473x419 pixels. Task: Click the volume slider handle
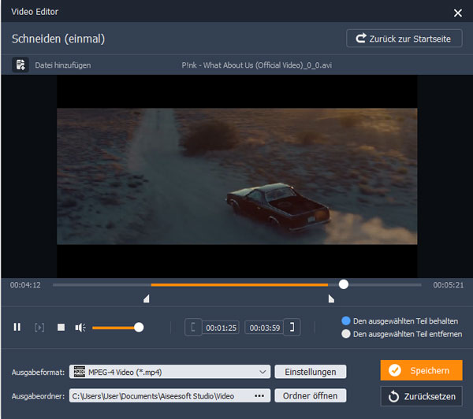point(139,328)
